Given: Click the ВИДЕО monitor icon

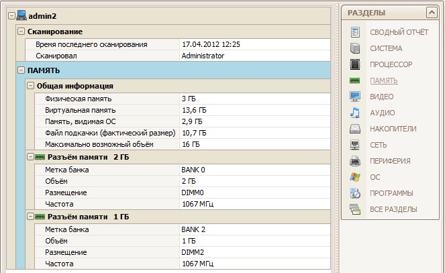Looking at the screenshot, I should pyautogui.click(x=355, y=97).
